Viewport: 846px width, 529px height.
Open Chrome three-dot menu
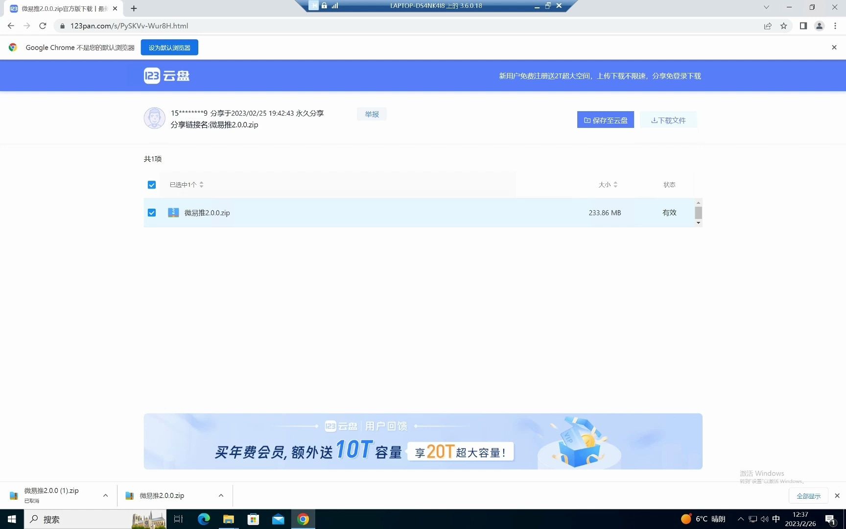click(x=835, y=26)
